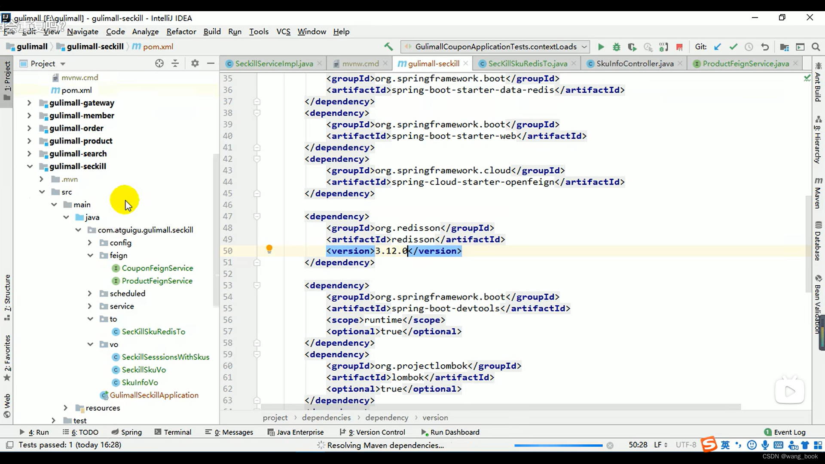Click the dependencies breadcrumb at editor bottom
Image resolution: width=825 pixels, height=464 pixels.
click(x=326, y=418)
